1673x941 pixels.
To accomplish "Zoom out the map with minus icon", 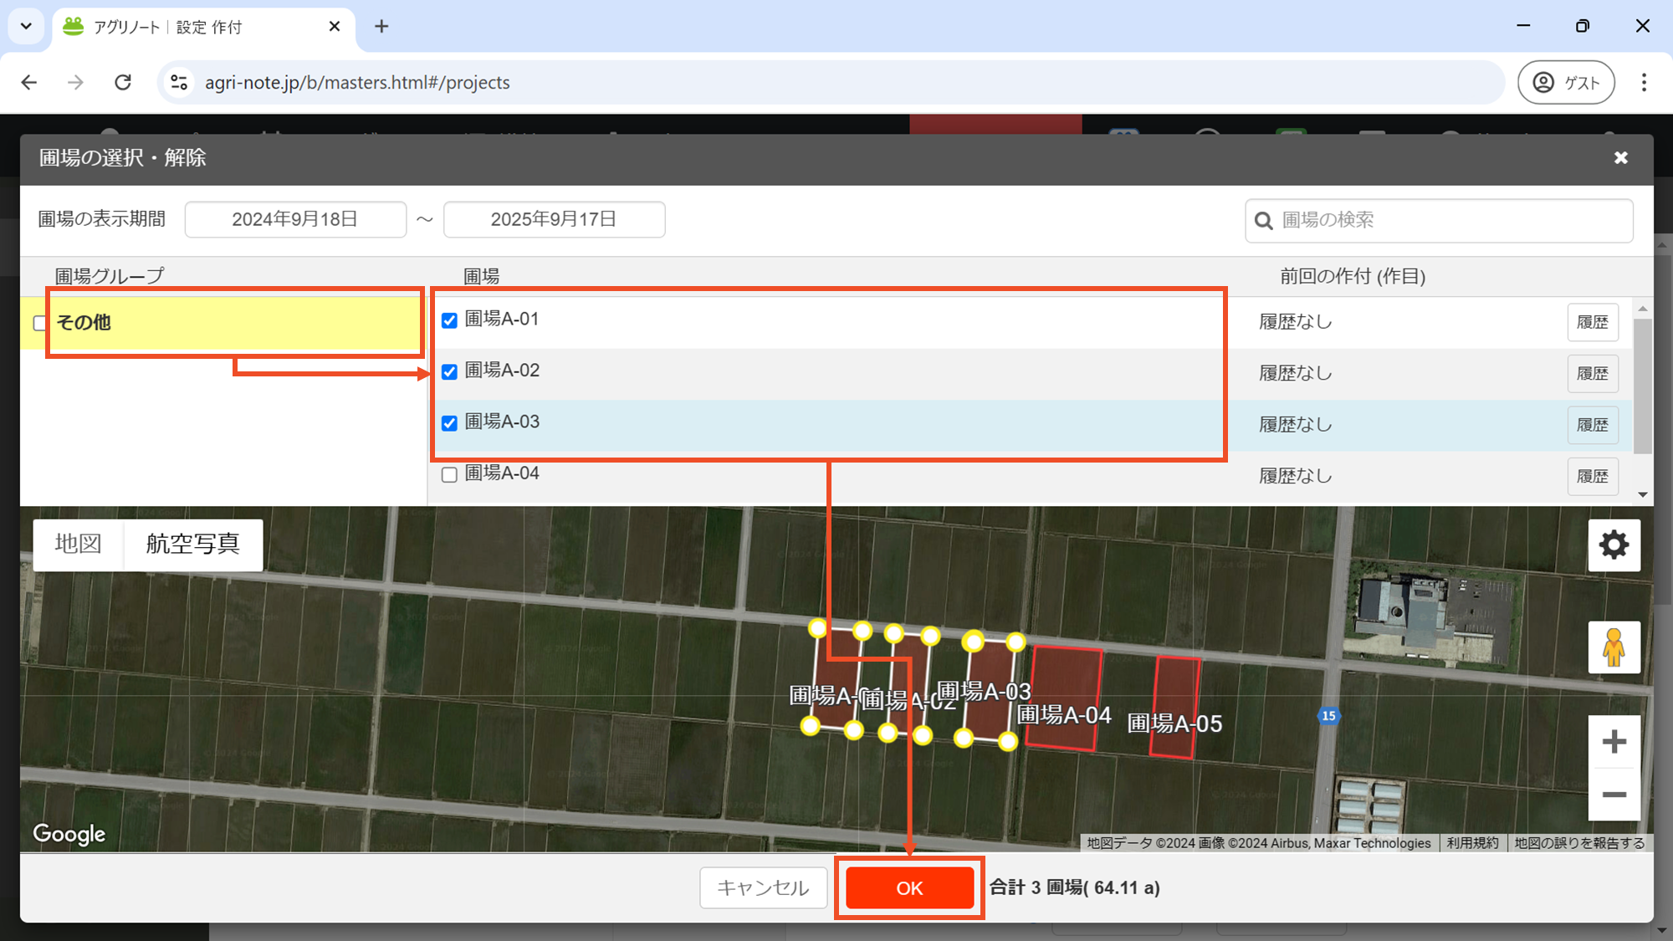I will [x=1614, y=795].
